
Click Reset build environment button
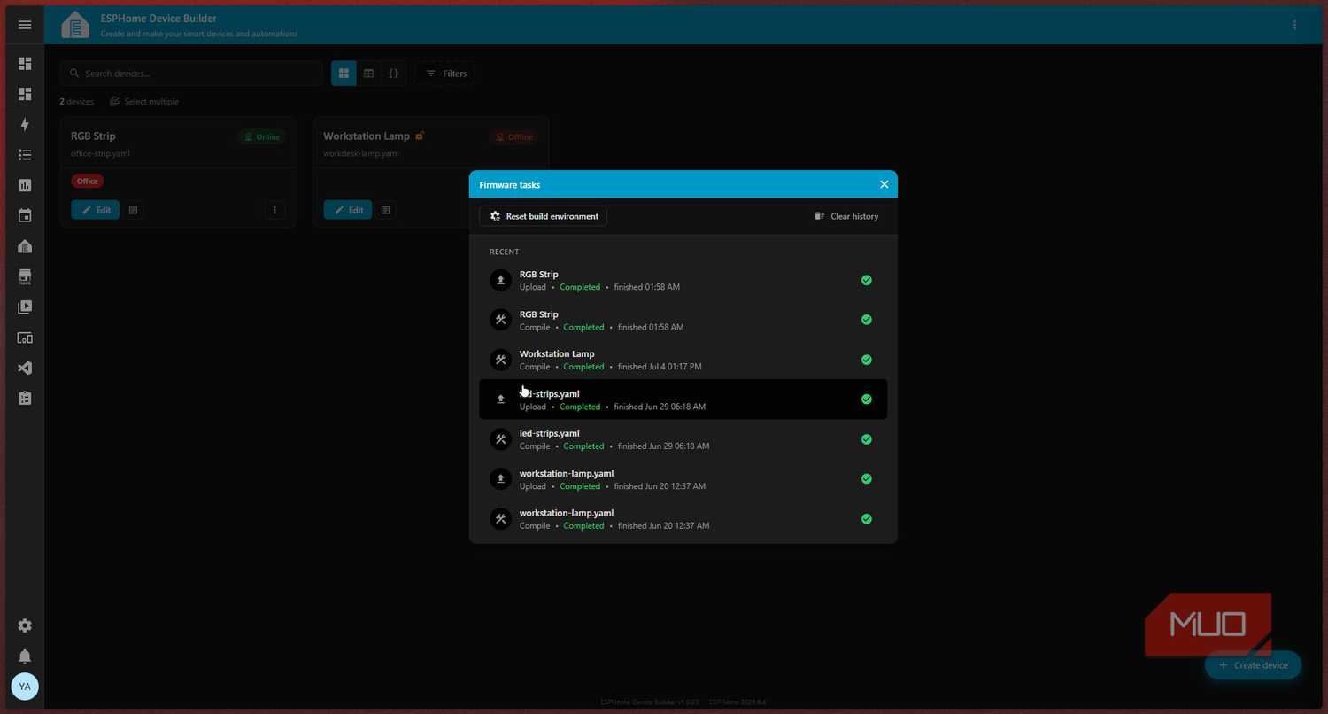(544, 216)
